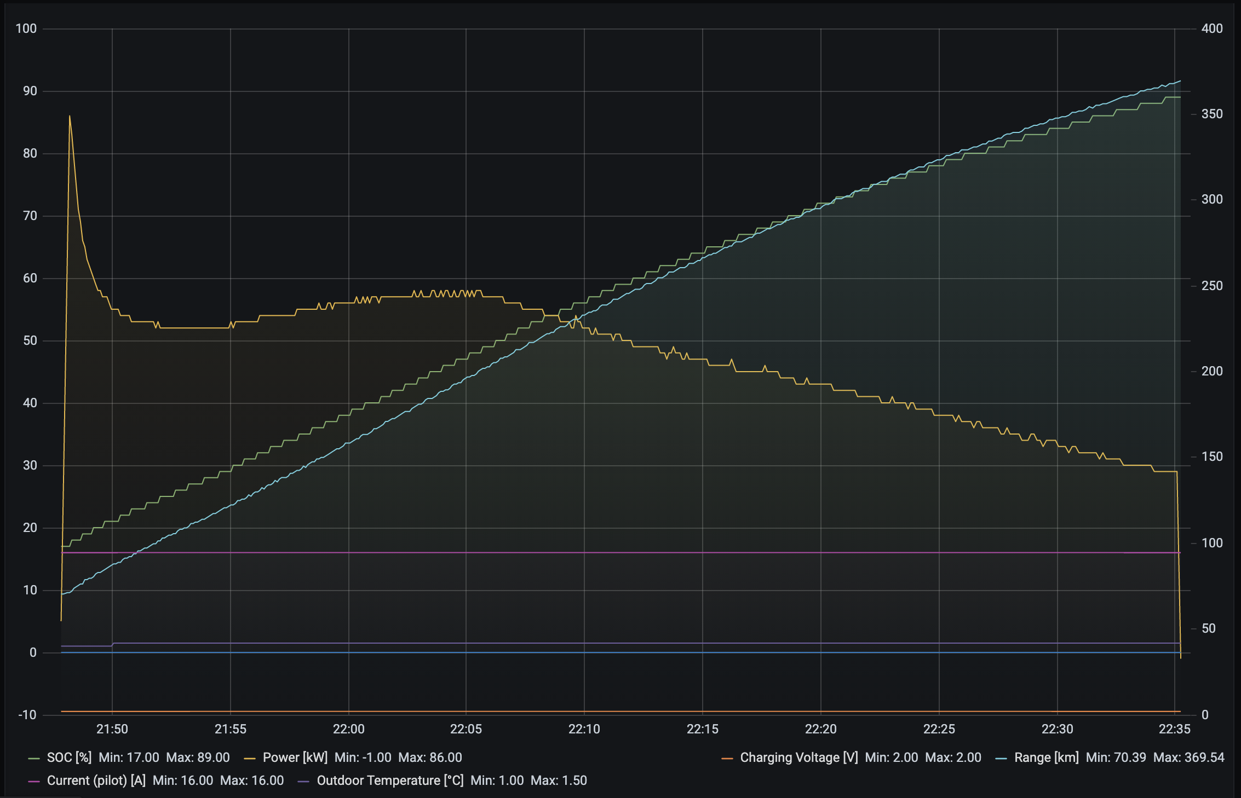Toggle Outdoor Temperature [°C] legend label
Viewport: 1241px width, 798px height.
(x=390, y=780)
